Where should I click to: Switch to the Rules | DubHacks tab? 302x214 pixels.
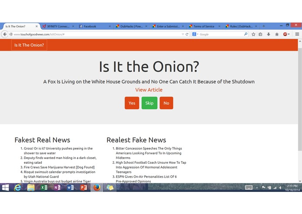coord(241,26)
